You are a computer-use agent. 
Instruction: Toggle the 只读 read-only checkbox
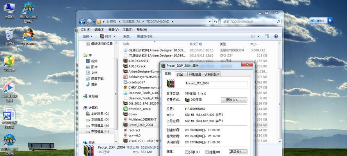pyautogui.click(x=187, y=152)
